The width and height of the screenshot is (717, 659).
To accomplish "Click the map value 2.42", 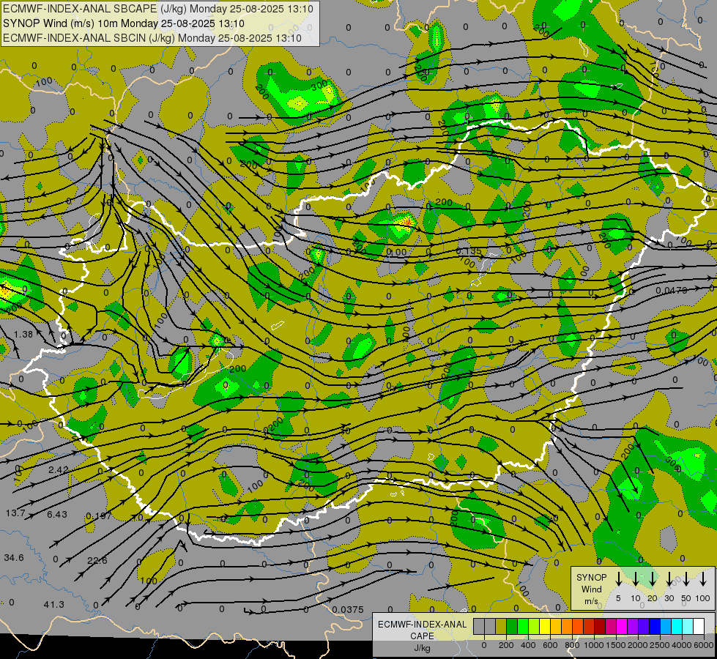I will [59, 469].
